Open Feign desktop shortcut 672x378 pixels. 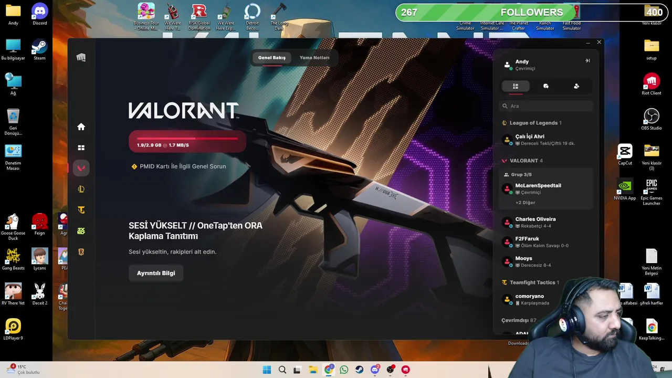tap(40, 225)
